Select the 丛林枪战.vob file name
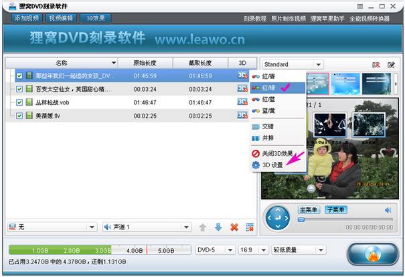The height and width of the screenshot is (277, 405). pyautogui.click(x=52, y=102)
